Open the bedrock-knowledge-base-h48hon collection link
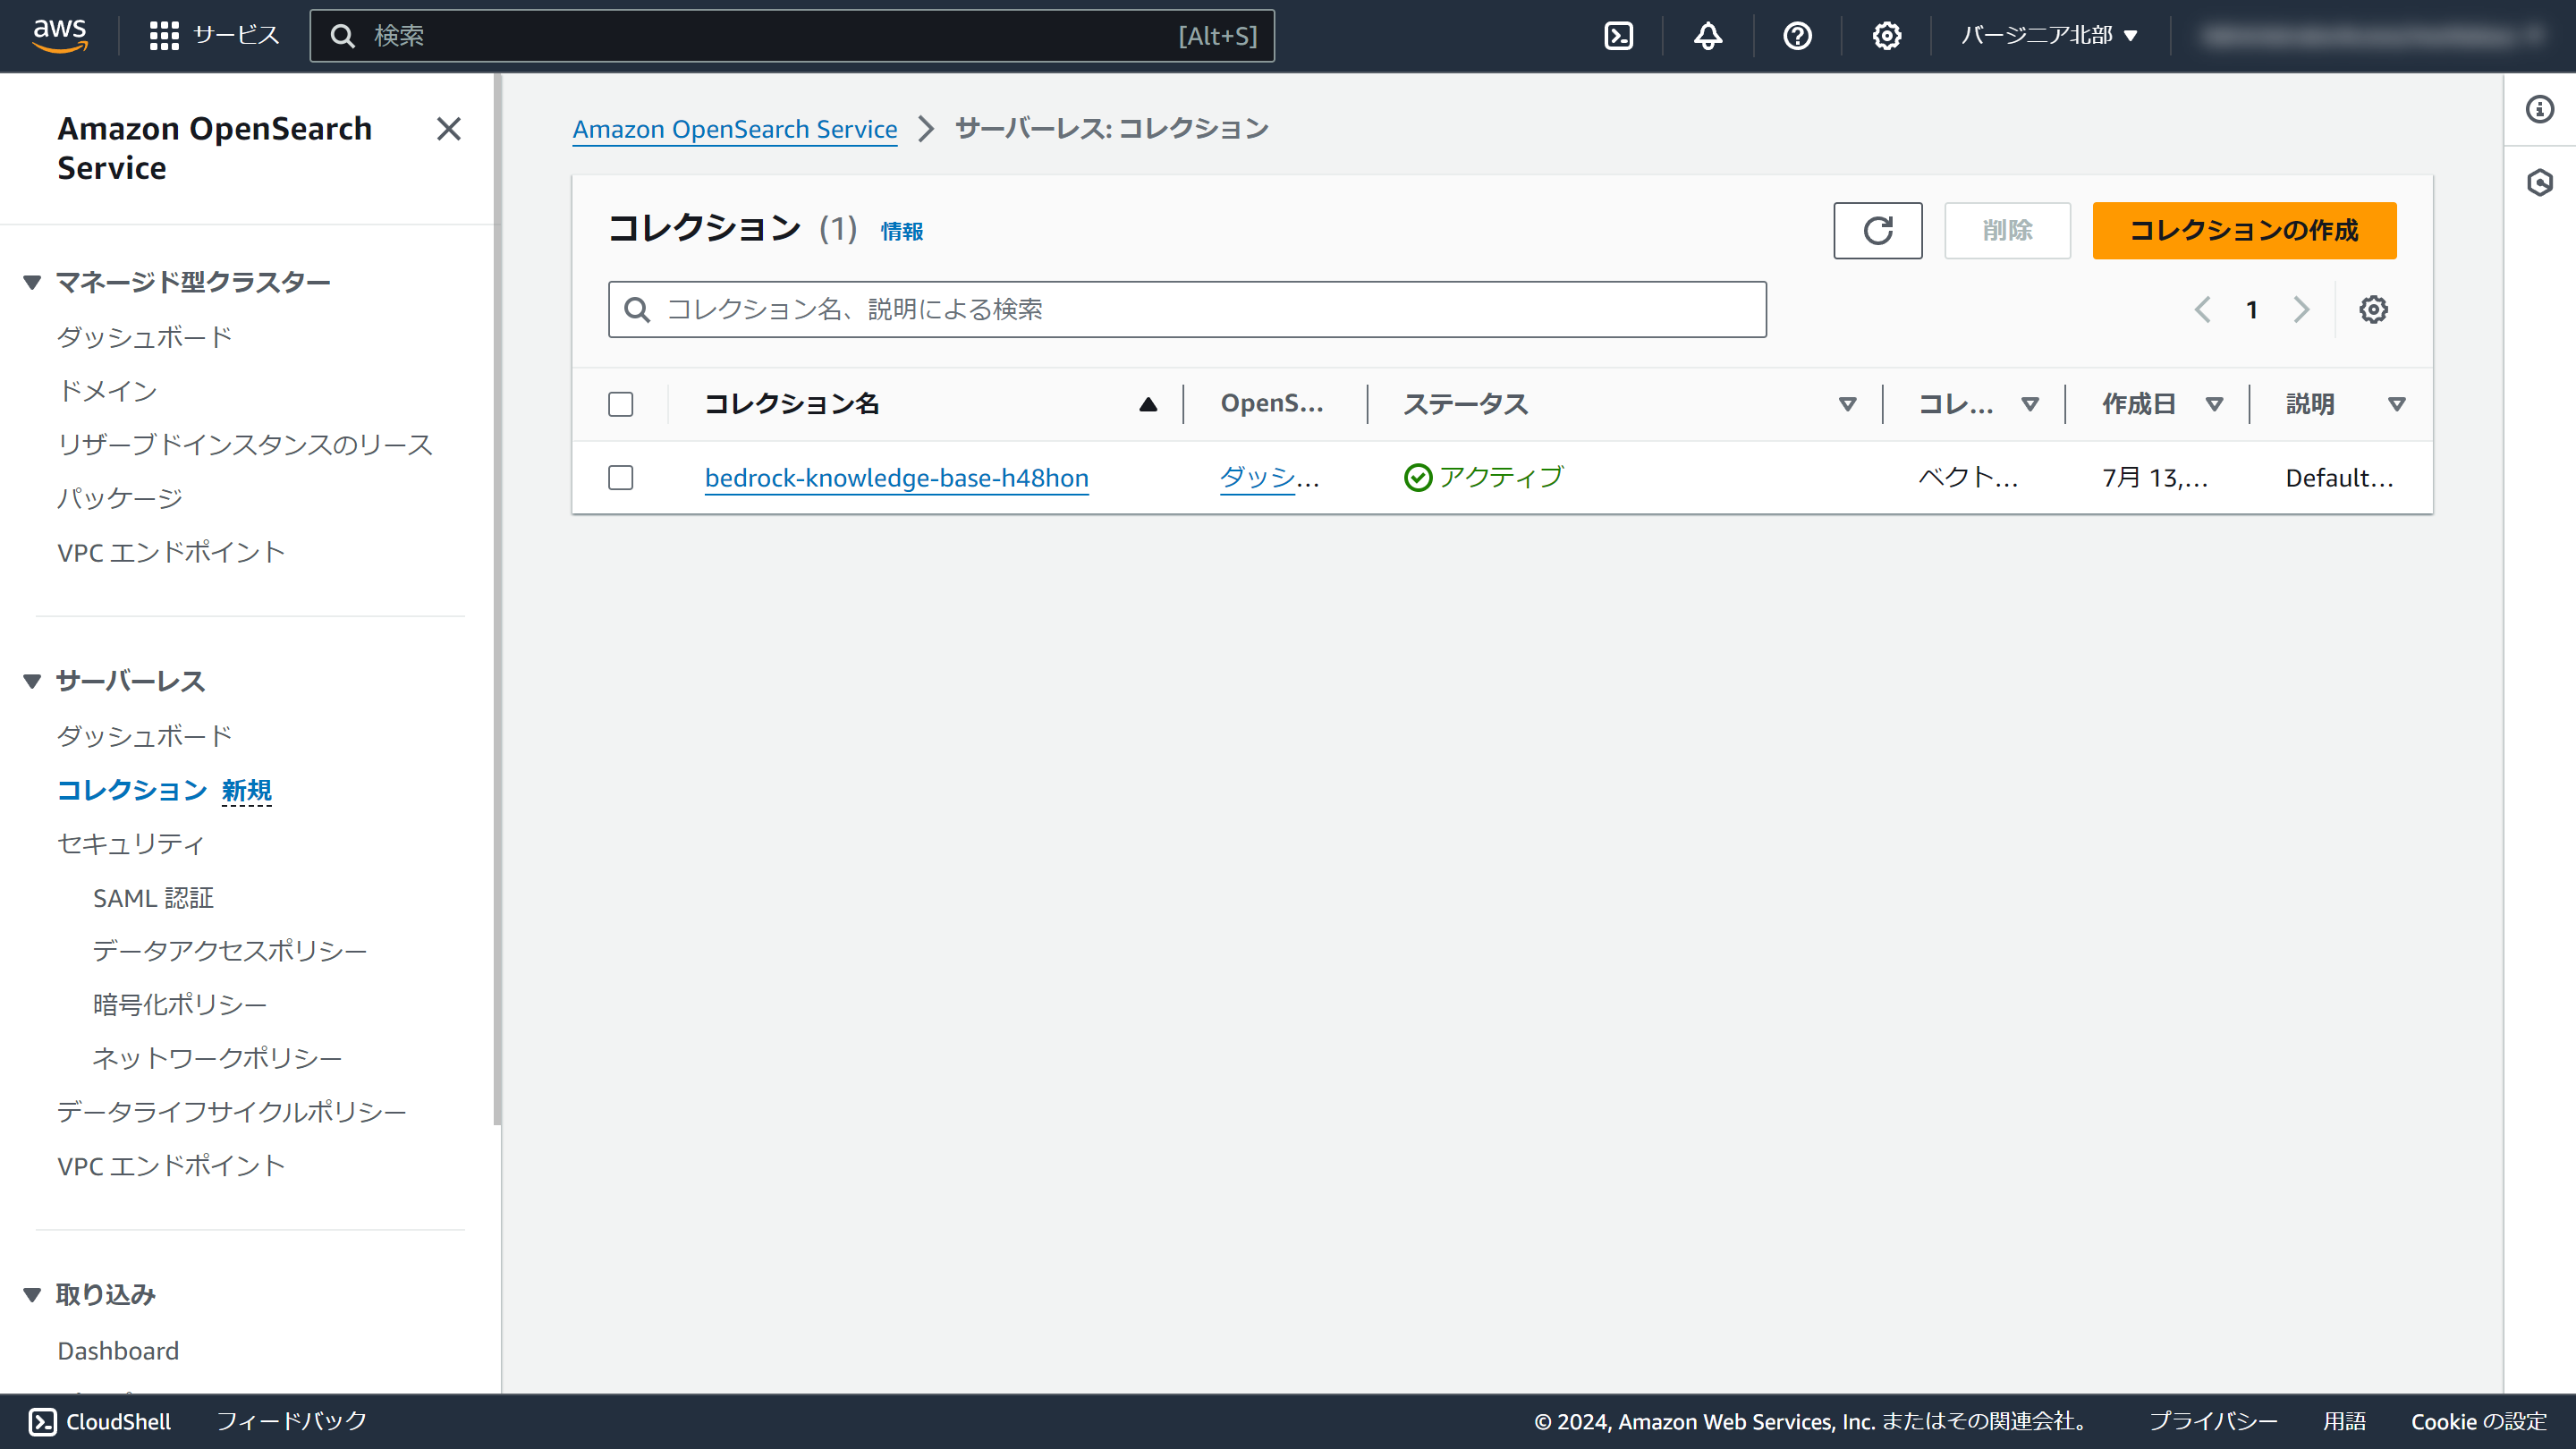The height and width of the screenshot is (1449, 2576). [896, 478]
